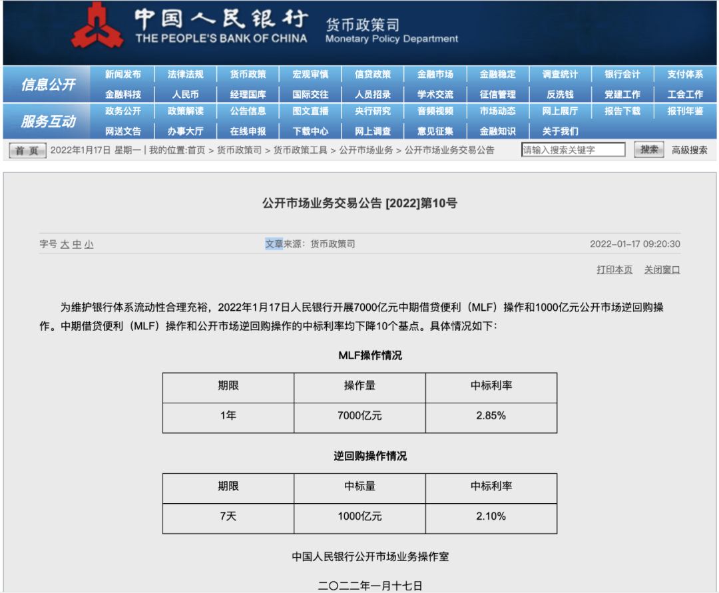Viewport: 719px width, 593px height.
Task: Open 网送文告 link
Action: [123, 131]
